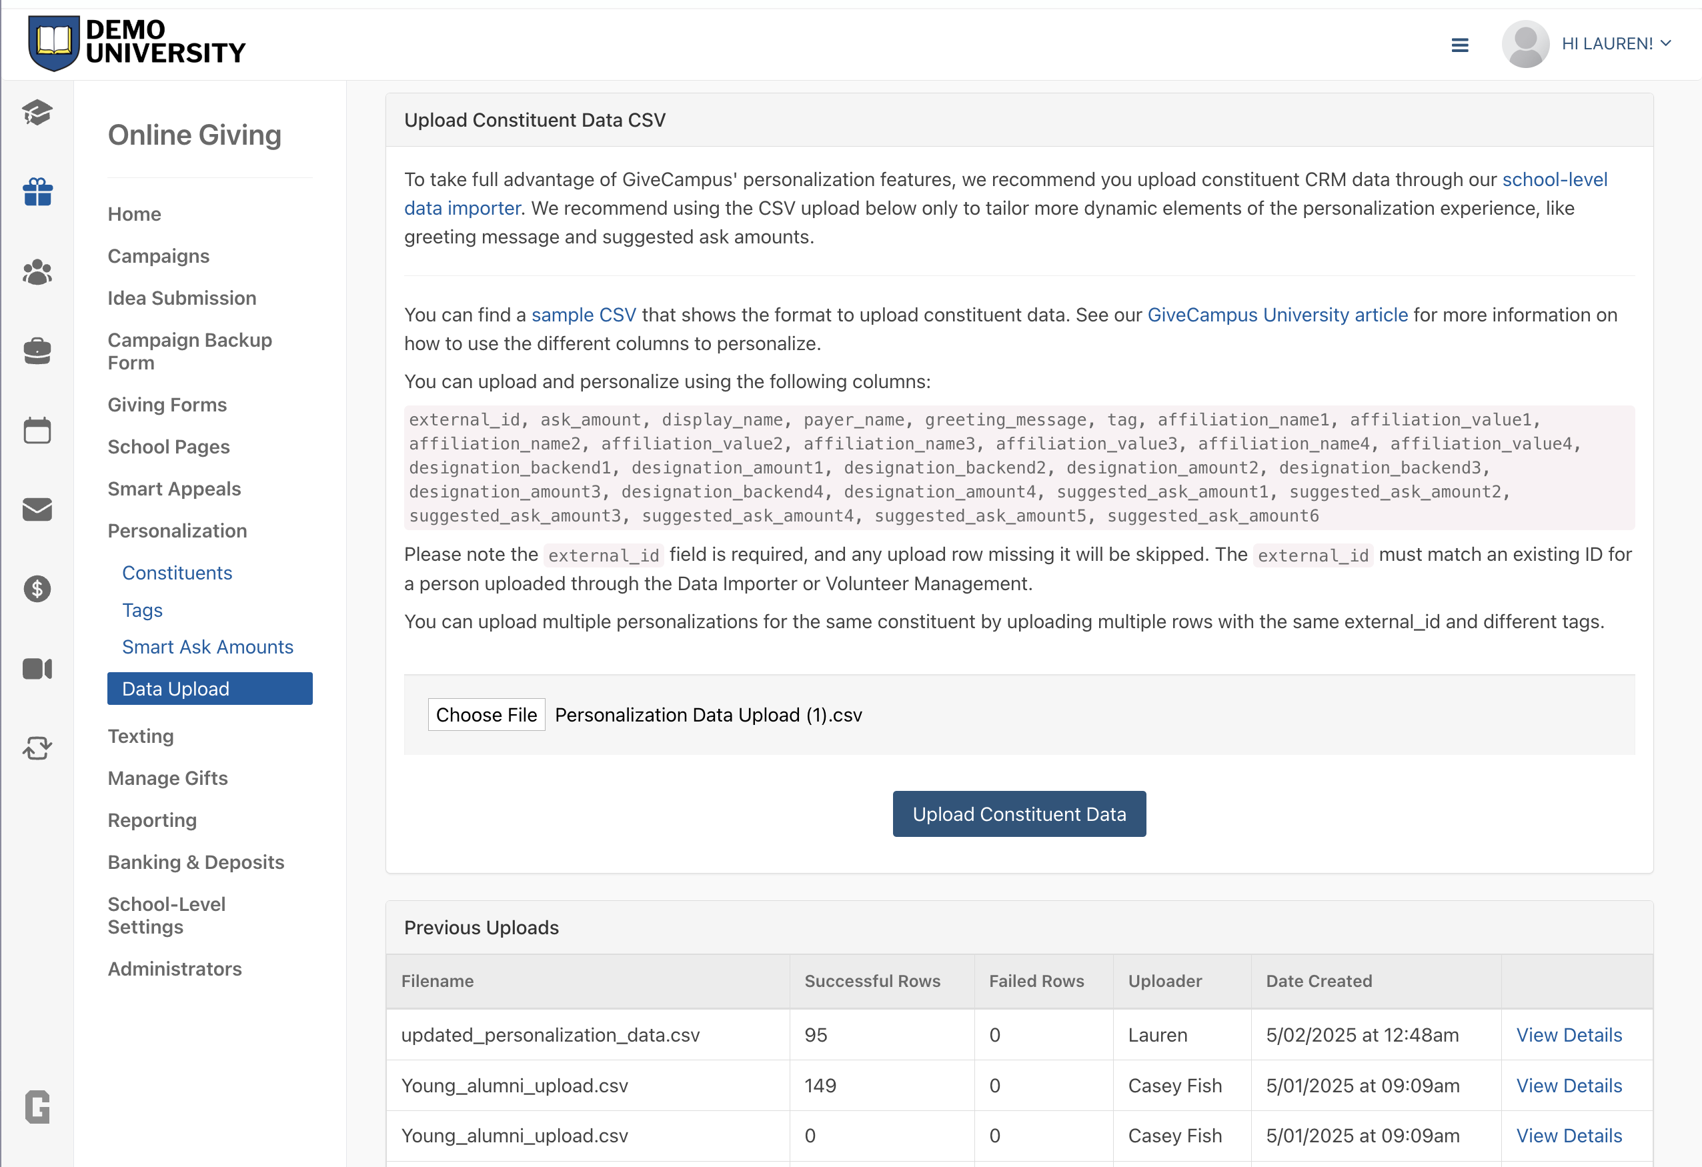Viewport: 1702px width, 1167px height.
Task: Click the user avatar picture
Action: (1525, 44)
